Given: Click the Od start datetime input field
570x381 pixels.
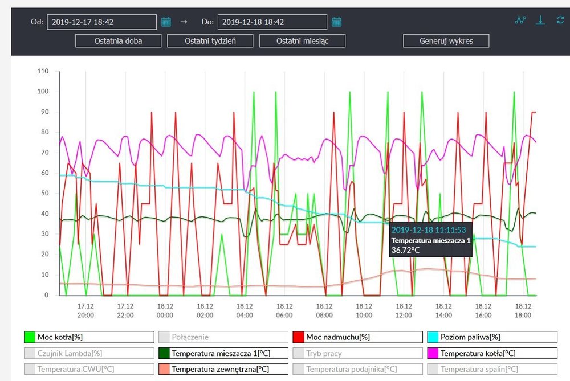Looking at the screenshot, I should pyautogui.click(x=101, y=22).
